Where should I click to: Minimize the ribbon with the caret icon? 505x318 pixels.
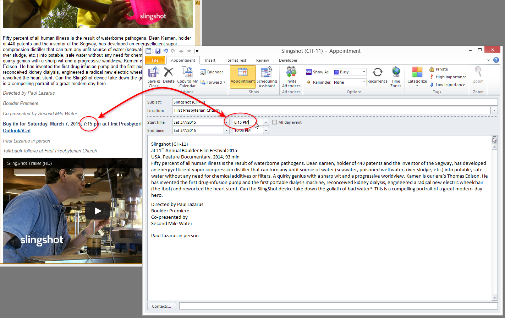(x=489, y=60)
